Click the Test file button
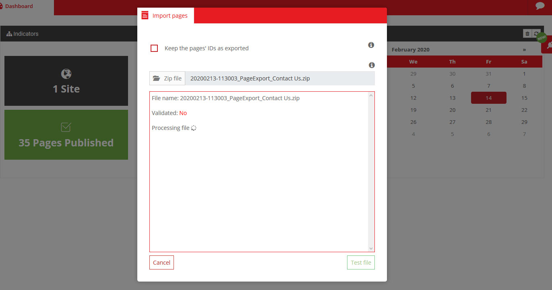Image resolution: width=552 pixels, height=290 pixels. point(361,263)
